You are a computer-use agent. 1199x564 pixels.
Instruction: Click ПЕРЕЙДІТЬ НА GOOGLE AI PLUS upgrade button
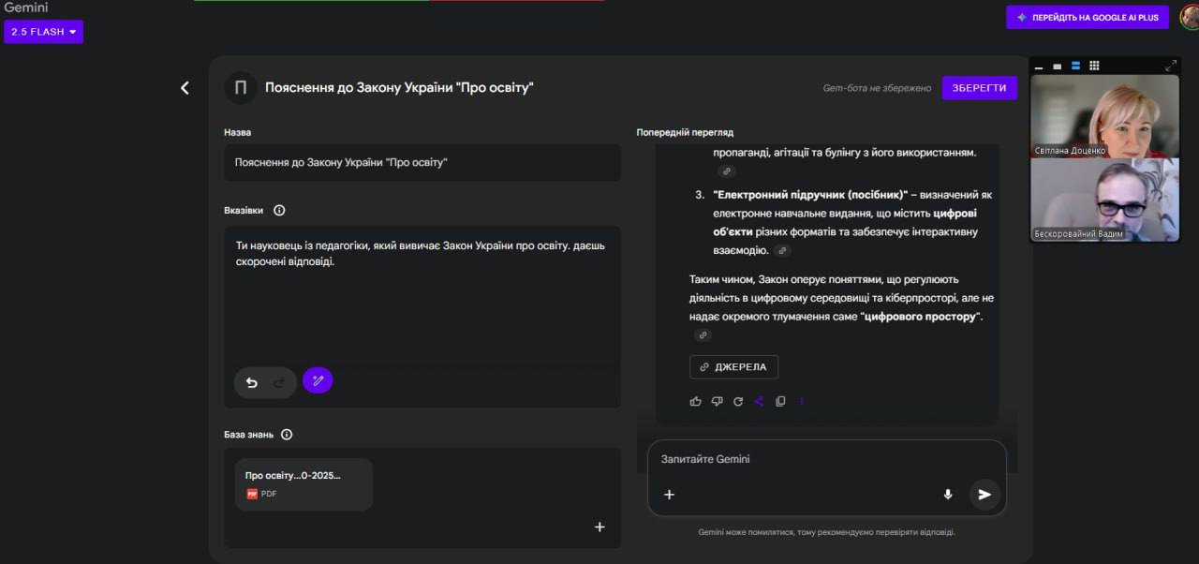click(1087, 18)
